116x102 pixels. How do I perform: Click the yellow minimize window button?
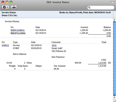pos(7,2)
